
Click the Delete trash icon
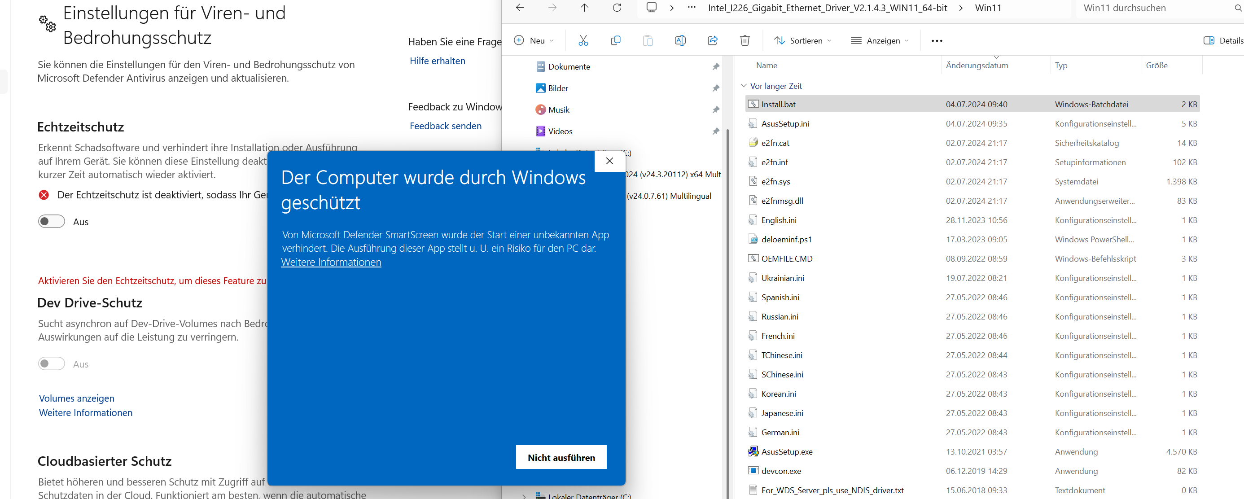745,40
